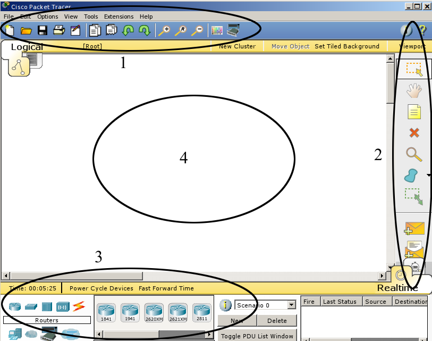Select the WAN Emulation cloud category
This screenshot has width=432, height=341.
pos(31,335)
